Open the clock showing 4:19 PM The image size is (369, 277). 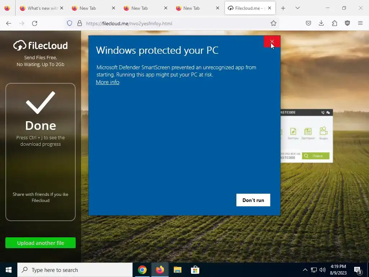[338, 270]
